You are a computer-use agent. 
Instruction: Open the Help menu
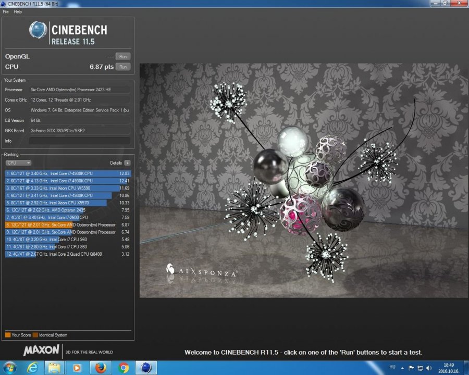(18, 11)
